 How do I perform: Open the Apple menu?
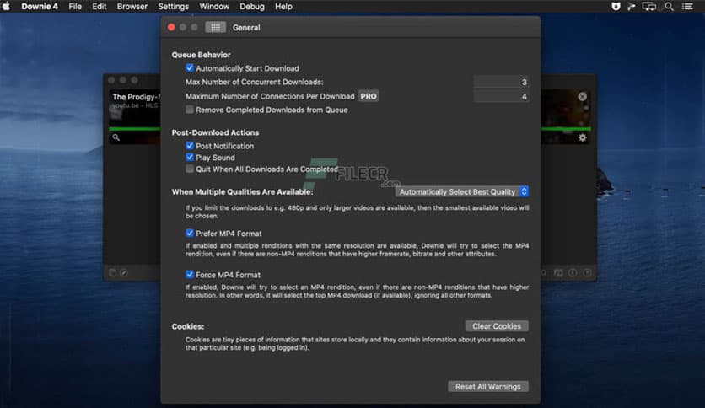(x=6, y=6)
